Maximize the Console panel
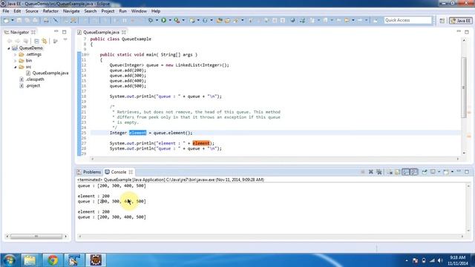The height and width of the screenshot is (267, 475). click(x=467, y=171)
